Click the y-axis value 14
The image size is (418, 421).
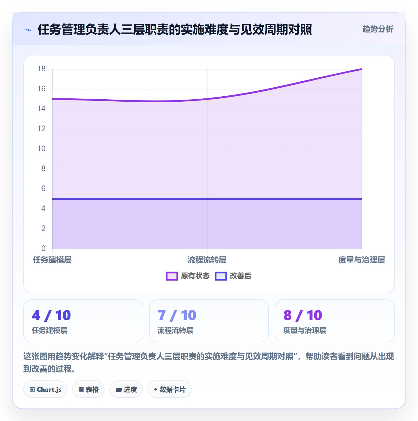pos(42,109)
